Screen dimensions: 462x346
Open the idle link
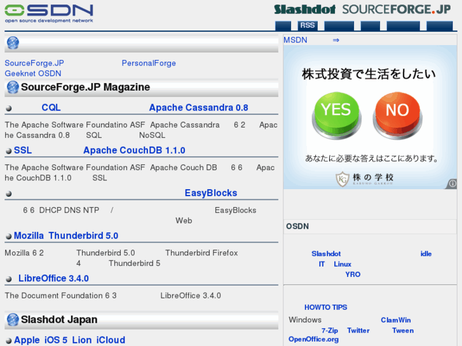click(426, 254)
